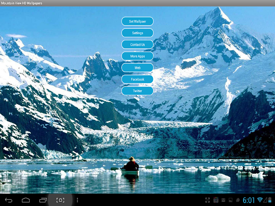The image size is (275, 206).
Task: Show recent apps in the navigation bar
Action: 43,200
